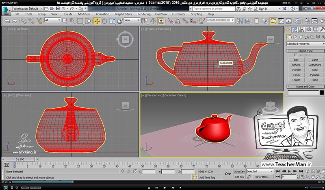
Task: Click the Percent Snap toggle icon
Action: coord(185,21)
